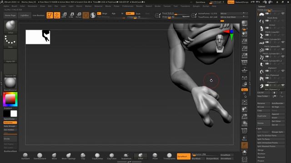The image size is (291, 163).
Task: Open the Zplugin menu
Action: 196,6
